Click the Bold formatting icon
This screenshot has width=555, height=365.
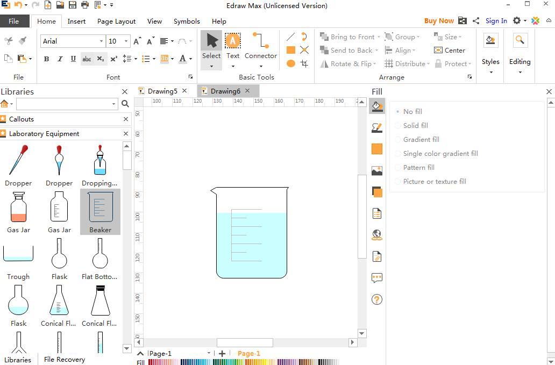tap(46, 59)
